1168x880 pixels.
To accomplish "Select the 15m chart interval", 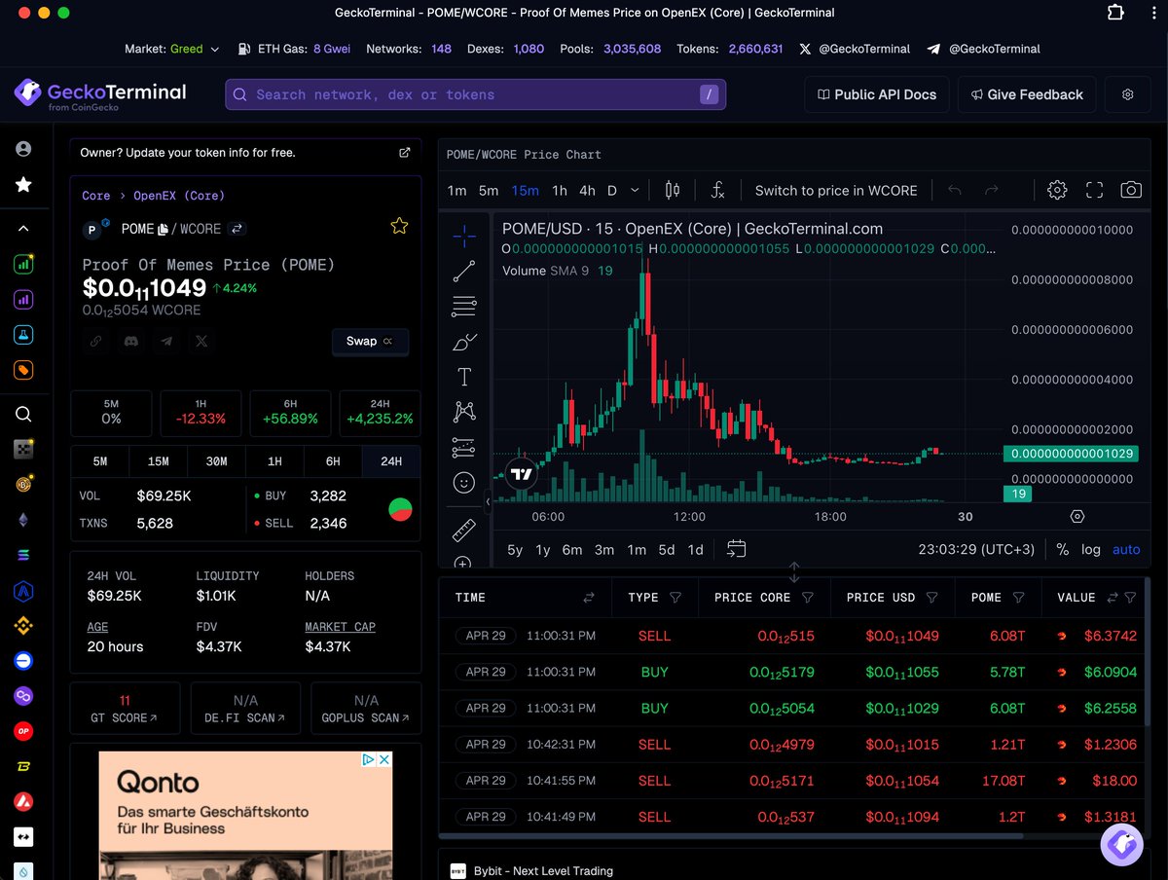I will pyautogui.click(x=525, y=191).
